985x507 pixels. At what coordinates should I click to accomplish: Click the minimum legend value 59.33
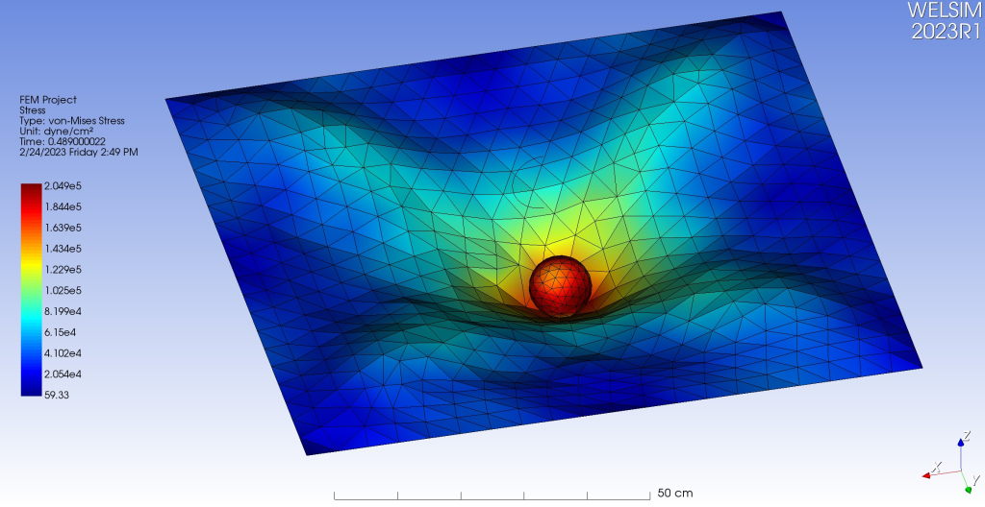click(57, 395)
